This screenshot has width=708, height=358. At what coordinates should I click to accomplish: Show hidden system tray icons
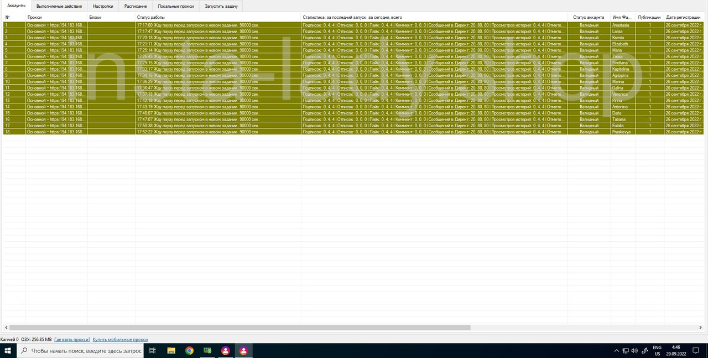[x=617, y=351]
